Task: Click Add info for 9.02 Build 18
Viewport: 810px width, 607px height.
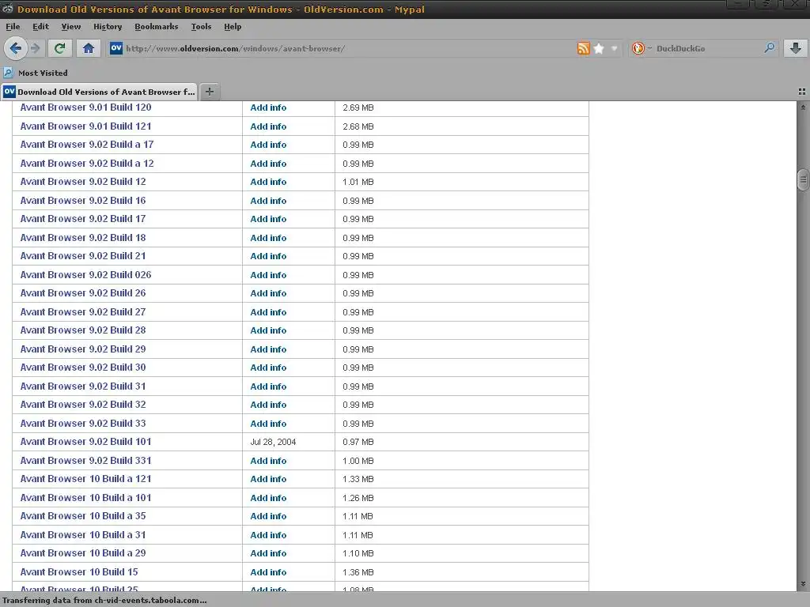Action: [268, 238]
